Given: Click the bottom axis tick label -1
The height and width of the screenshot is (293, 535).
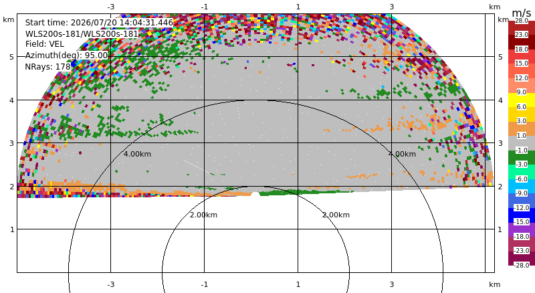Looking at the screenshot, I should point(205,284).
